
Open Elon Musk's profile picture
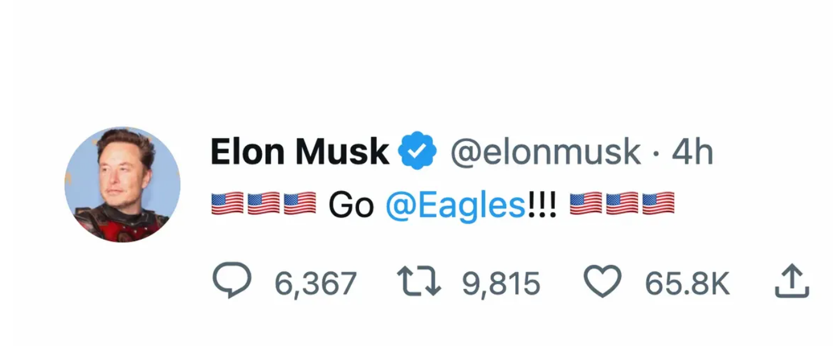point(123,184)
